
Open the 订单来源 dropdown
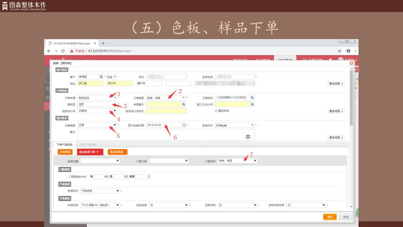tap(115, 98)
